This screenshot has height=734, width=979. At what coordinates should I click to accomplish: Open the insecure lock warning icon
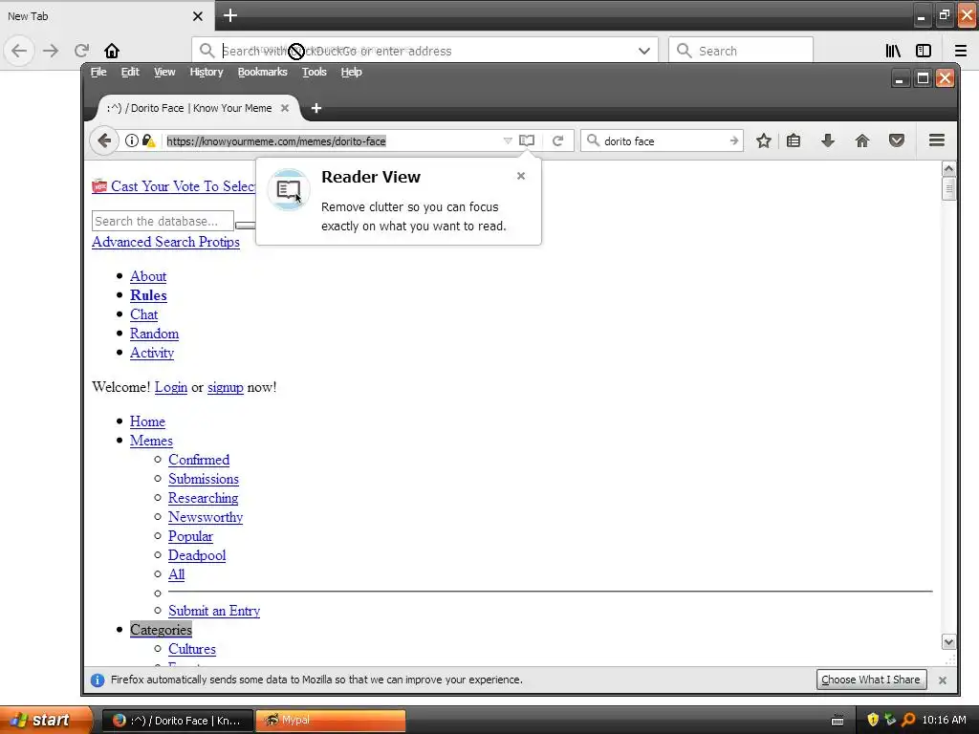point(148,140)
